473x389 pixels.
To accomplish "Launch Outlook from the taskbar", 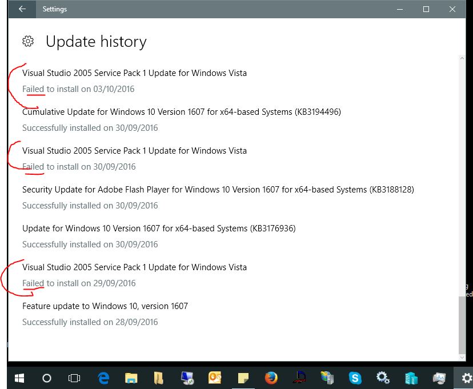I will pos(215,378).
